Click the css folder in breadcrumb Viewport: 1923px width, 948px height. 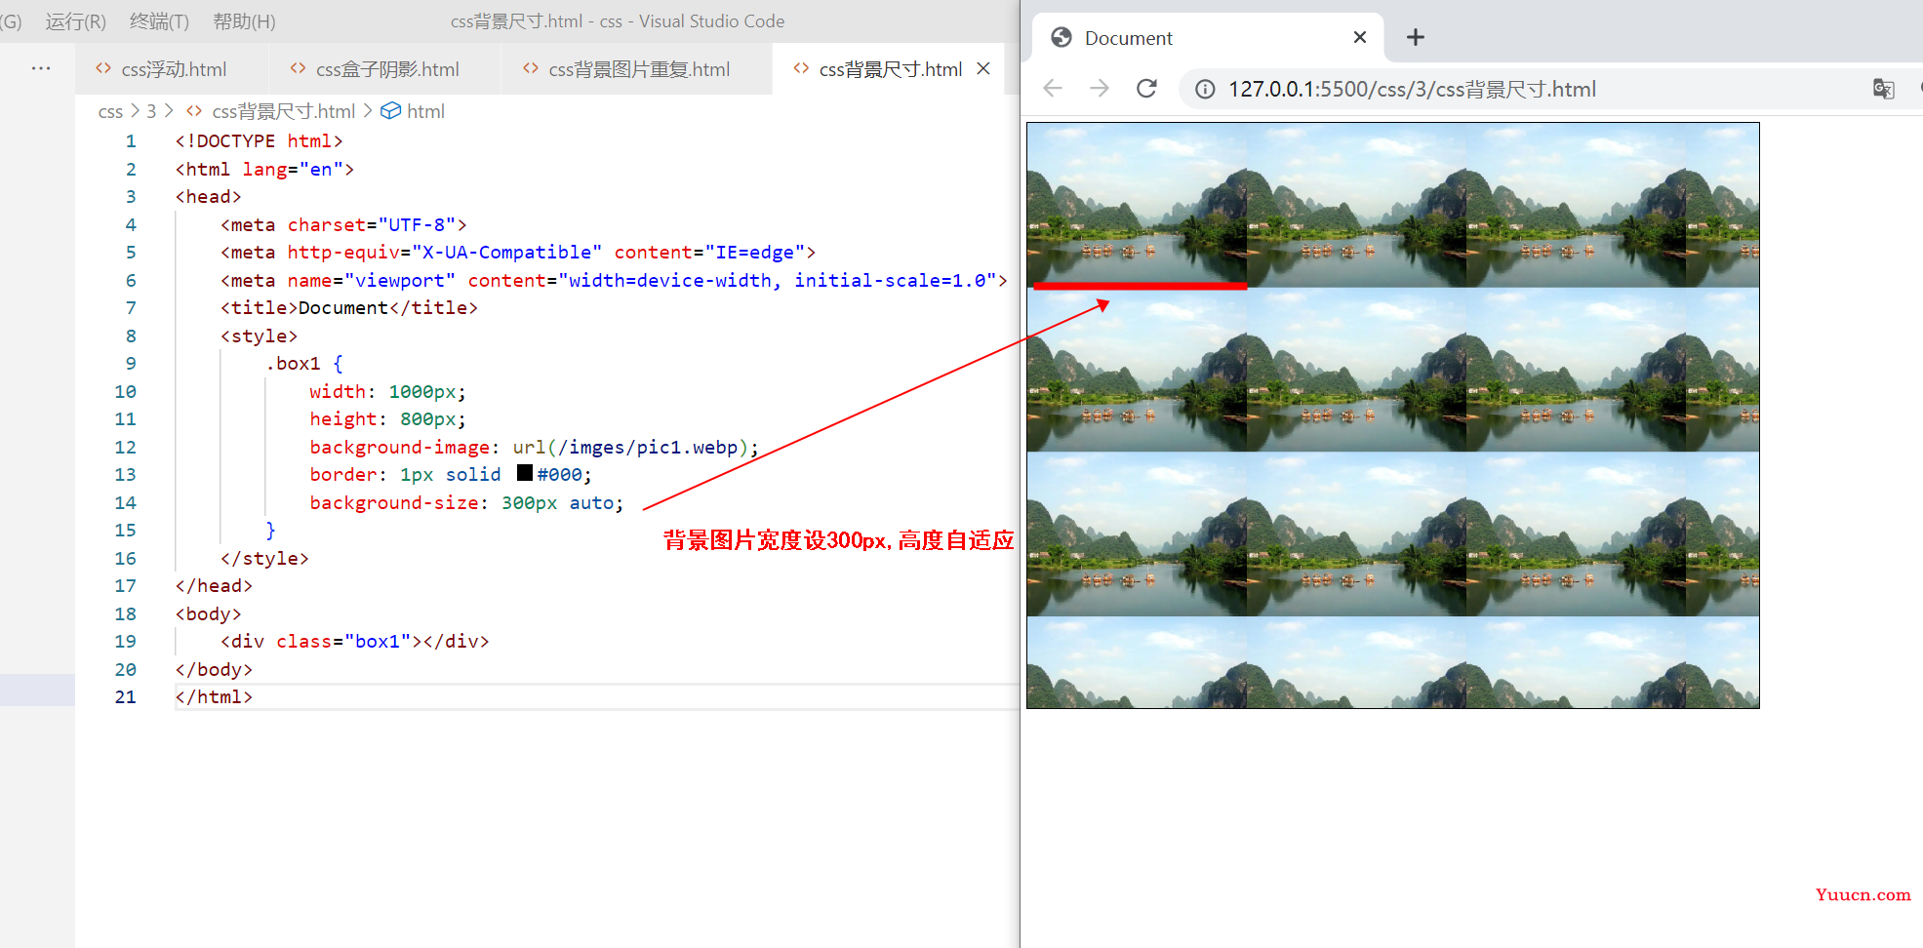[x=110, y=111]
